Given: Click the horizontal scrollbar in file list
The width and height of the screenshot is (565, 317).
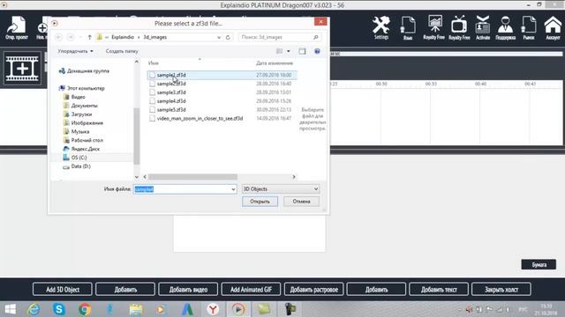Looking at the screenshot, I should [x=192, y=177].
